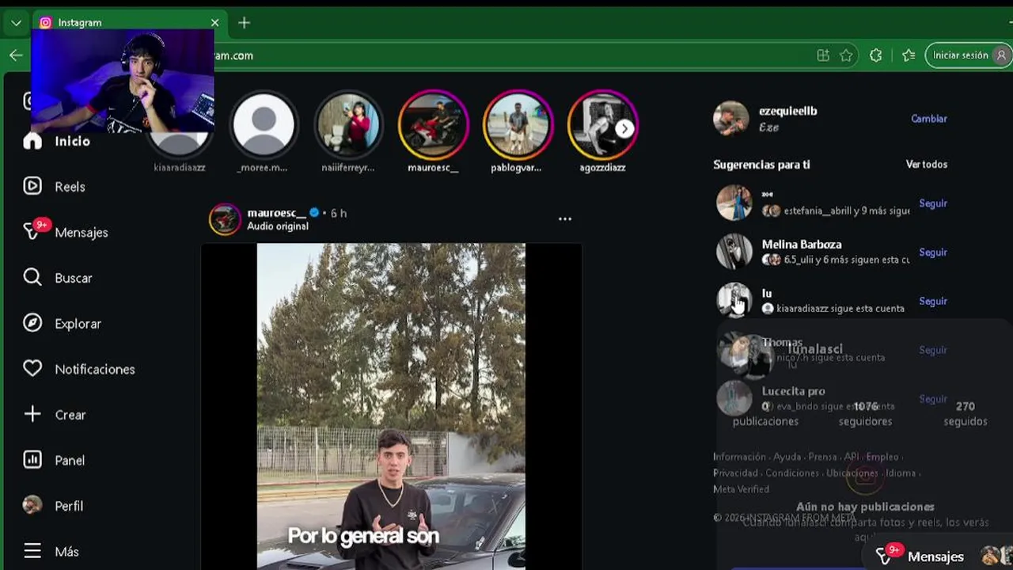1013x570 pixels.
Task: Select the Instagram browser tab
Action: pyautogui.click(x=129, y=22)
